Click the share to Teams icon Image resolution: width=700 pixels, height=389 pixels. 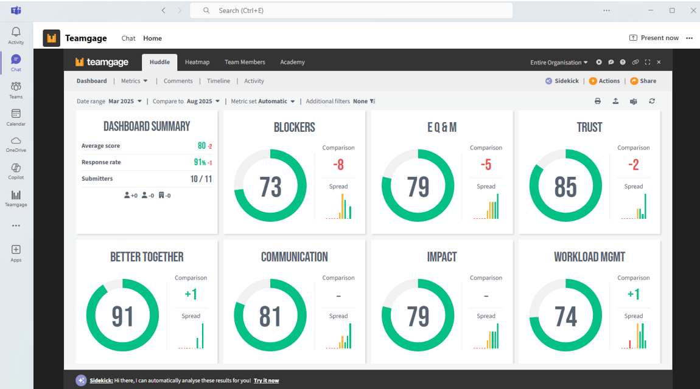point(634,102)
